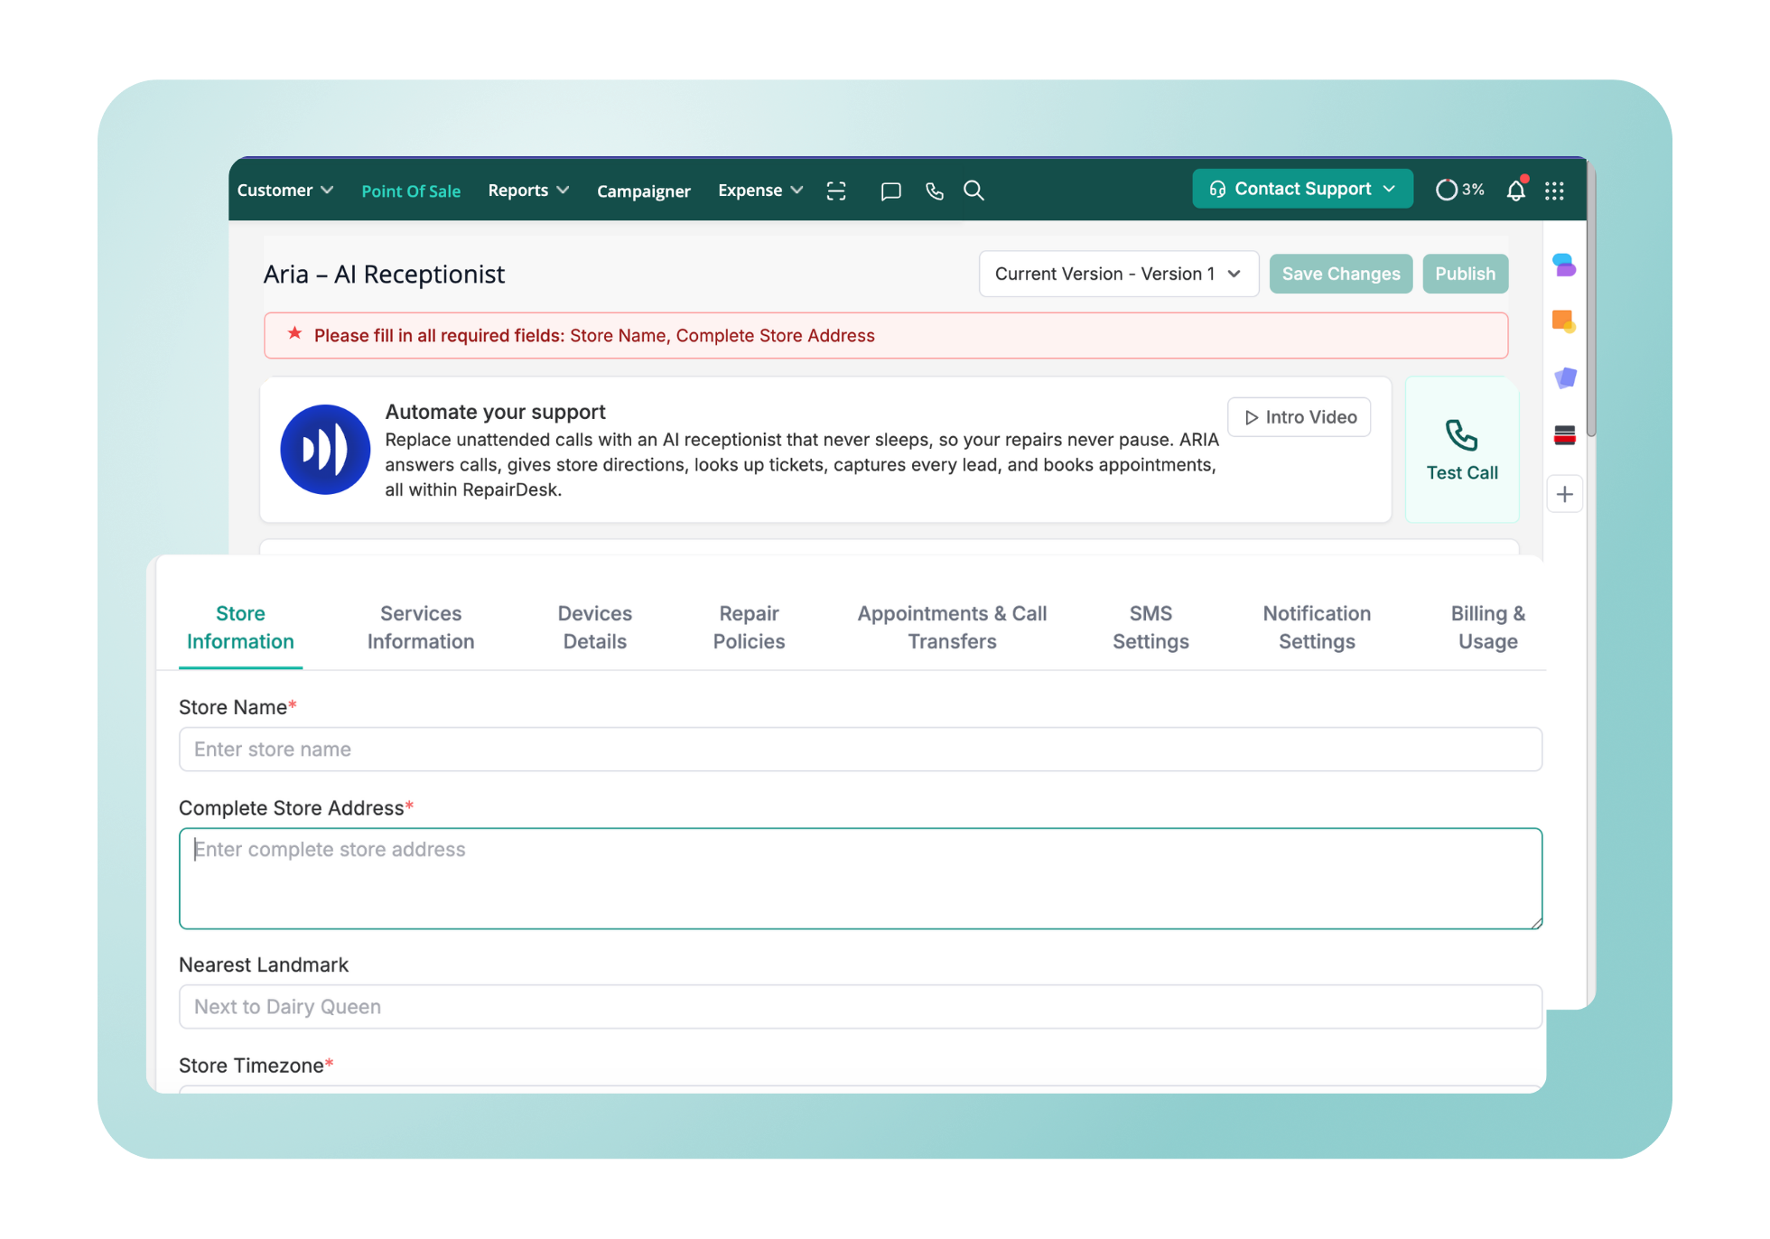Click the phone icon in top navbar
1770x1239 pixels.
[935, 191]
